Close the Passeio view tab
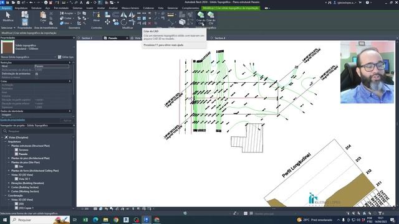The height and width of the screenshot is (224, 399). (x=127, y=38)
